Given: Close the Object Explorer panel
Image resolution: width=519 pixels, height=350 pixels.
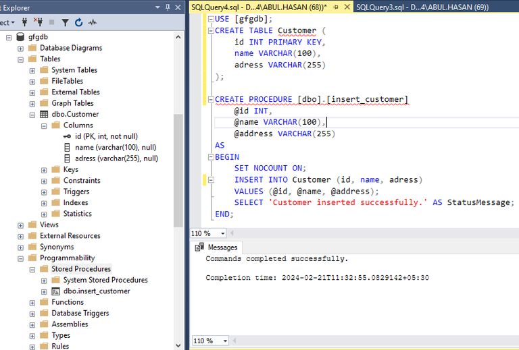Looking at the screenshot, I should (178, 7).
